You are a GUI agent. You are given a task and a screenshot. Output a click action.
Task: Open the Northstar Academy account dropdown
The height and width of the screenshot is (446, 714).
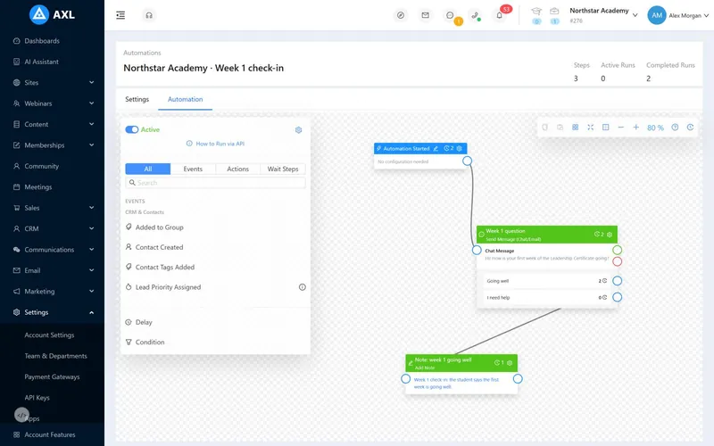point(603,15)
